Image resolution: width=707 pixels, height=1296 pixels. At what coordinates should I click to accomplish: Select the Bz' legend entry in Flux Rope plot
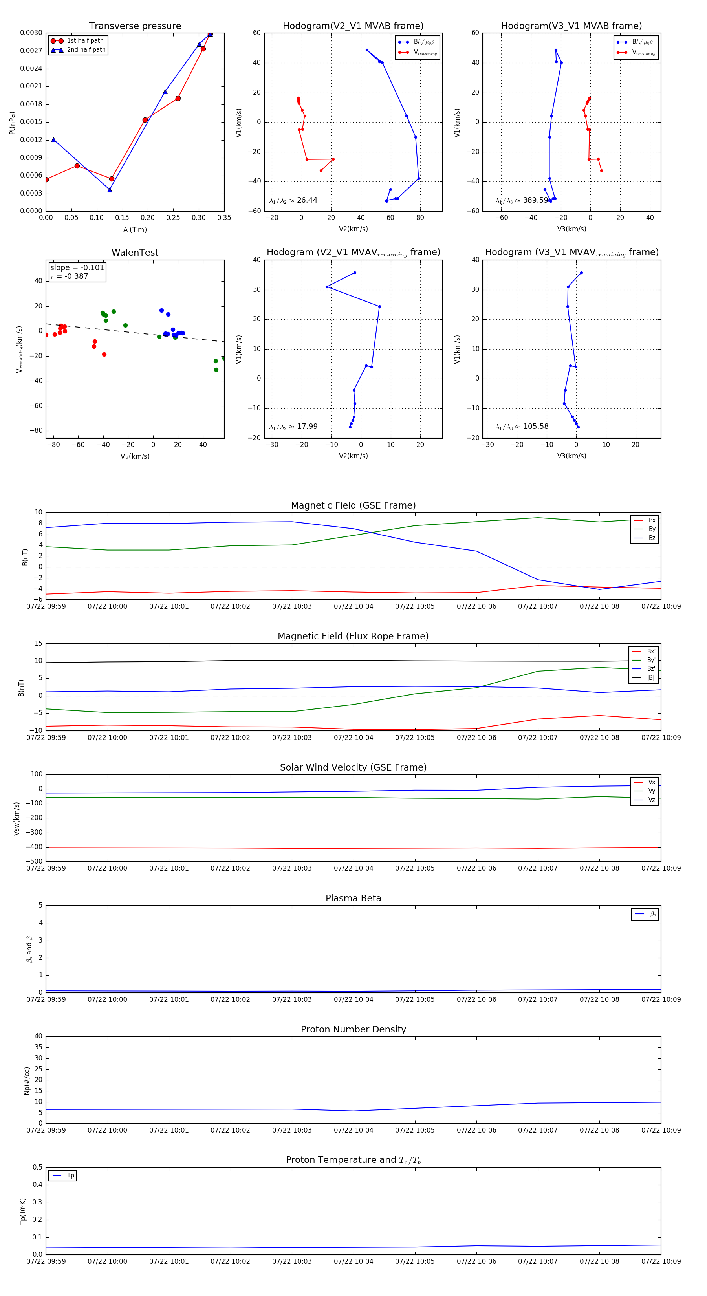pyautogui.click(x=644, y=669)
